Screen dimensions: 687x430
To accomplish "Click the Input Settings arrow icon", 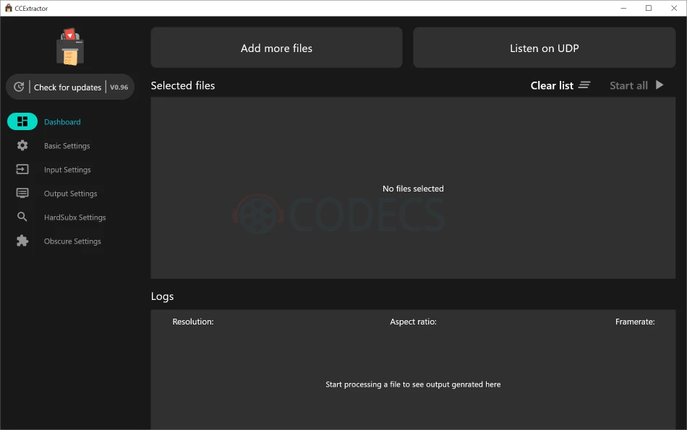I will (x=22, y=169).
